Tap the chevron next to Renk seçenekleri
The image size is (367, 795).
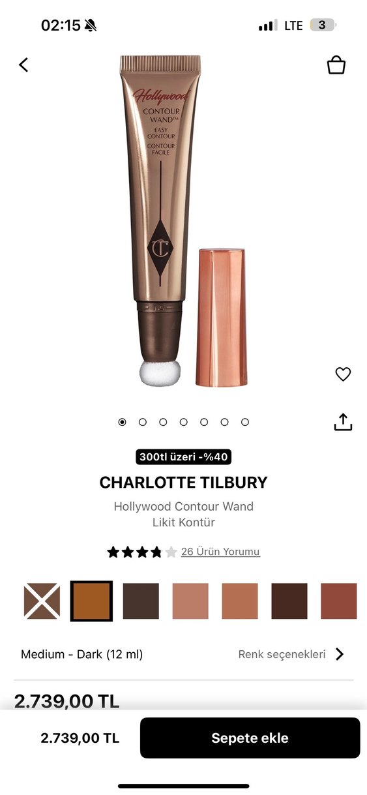coord(339,654)
